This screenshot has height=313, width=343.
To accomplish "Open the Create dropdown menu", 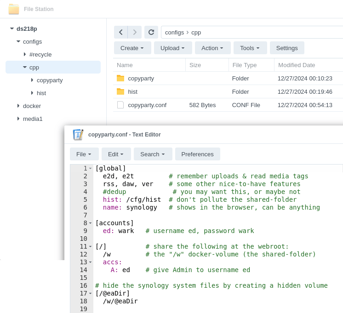I will (132, 48).
